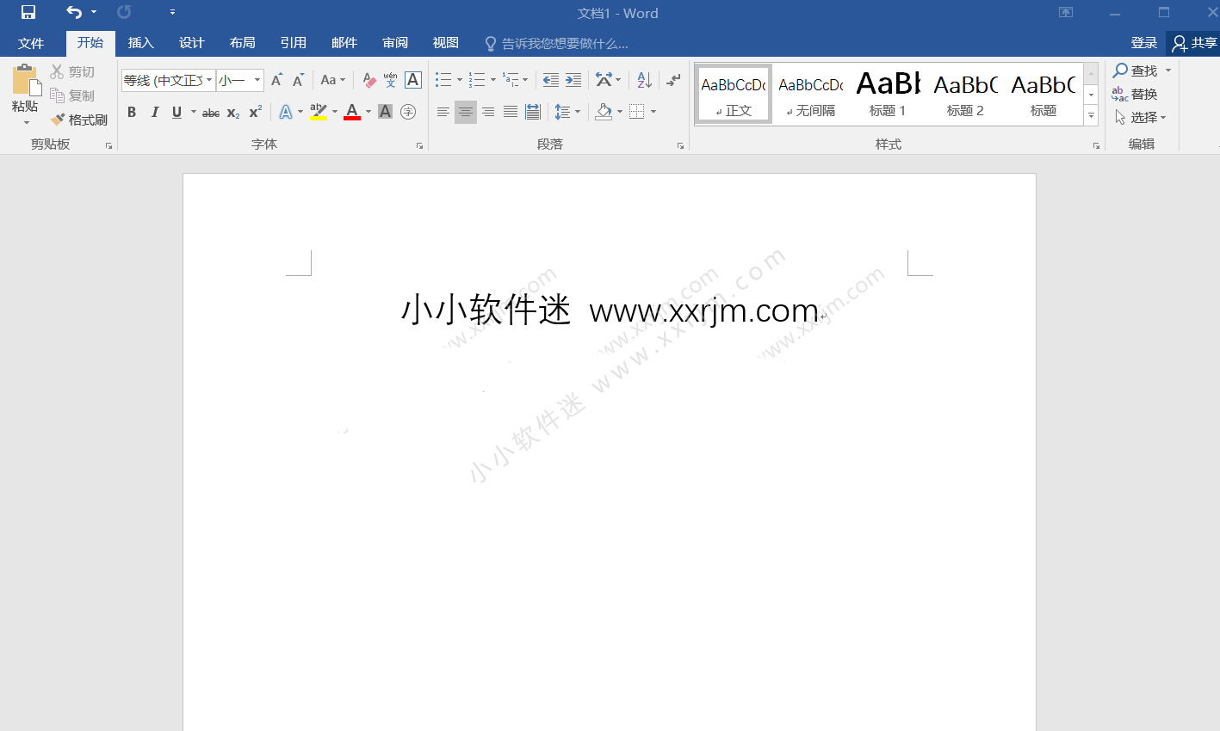This screenshot has height=731, width=1220.
Task: Toggle strikethrough formatting
Action: pyautogui.click(x=211, y=112)
